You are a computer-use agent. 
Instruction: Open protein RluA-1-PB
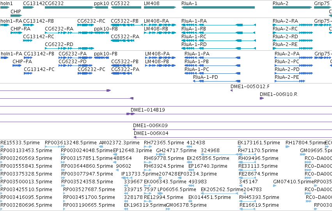pos(197,62)
